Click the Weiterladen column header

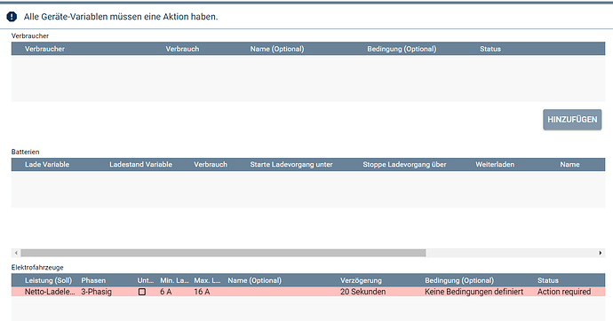coord(495,164)
